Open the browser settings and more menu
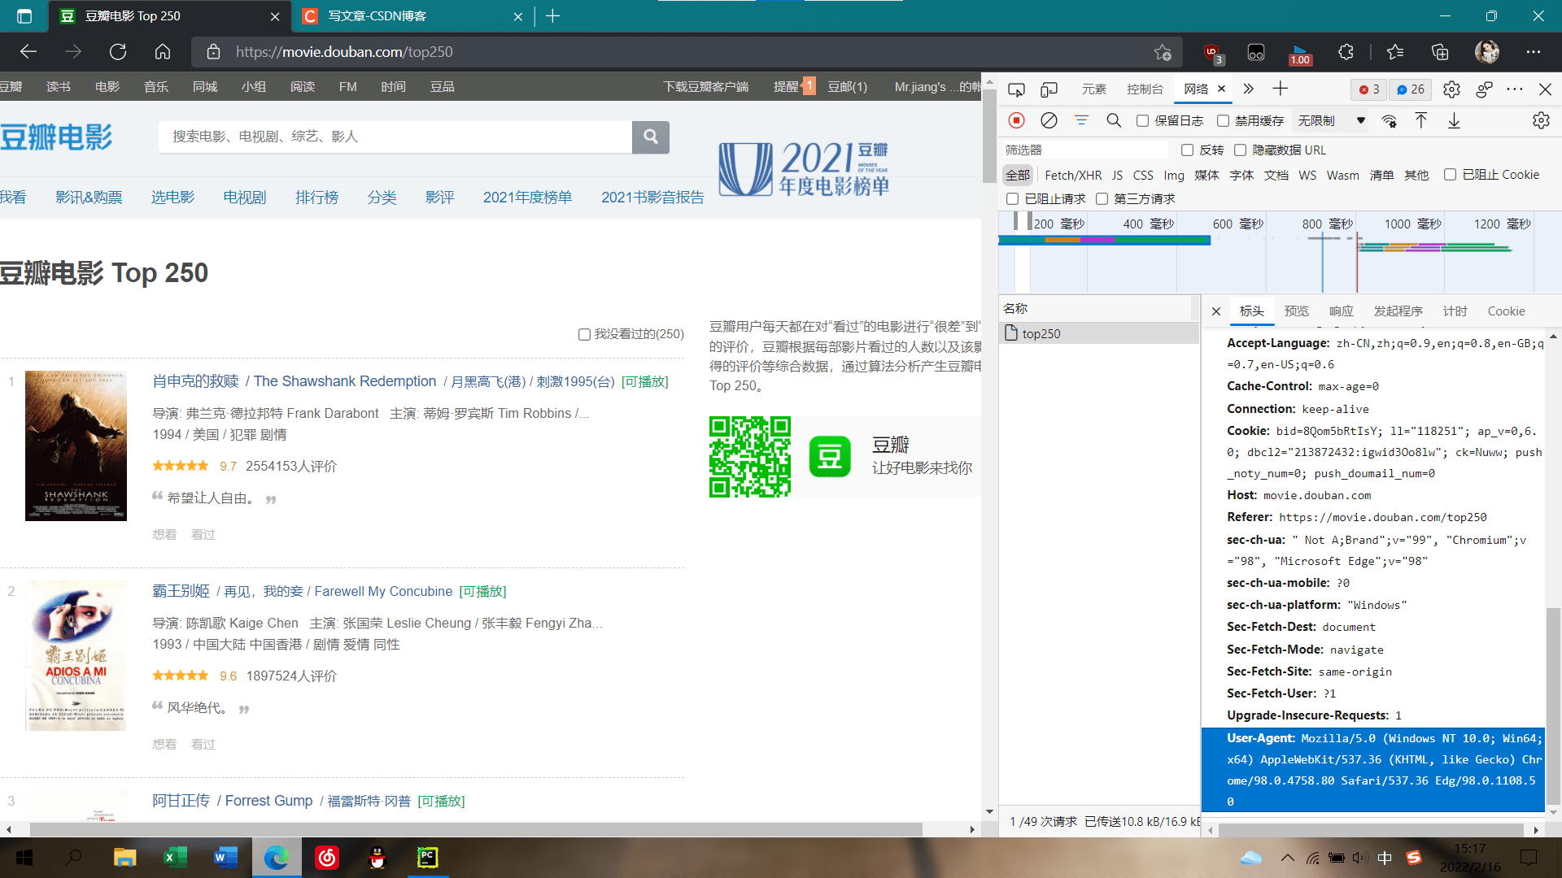The width and height of the screenshot is (1562, 878). [x=1534, y=52]
